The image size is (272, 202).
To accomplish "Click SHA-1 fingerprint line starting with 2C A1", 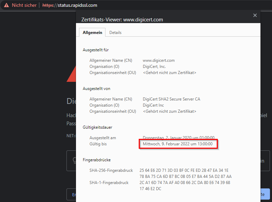I will pos(185,183).
